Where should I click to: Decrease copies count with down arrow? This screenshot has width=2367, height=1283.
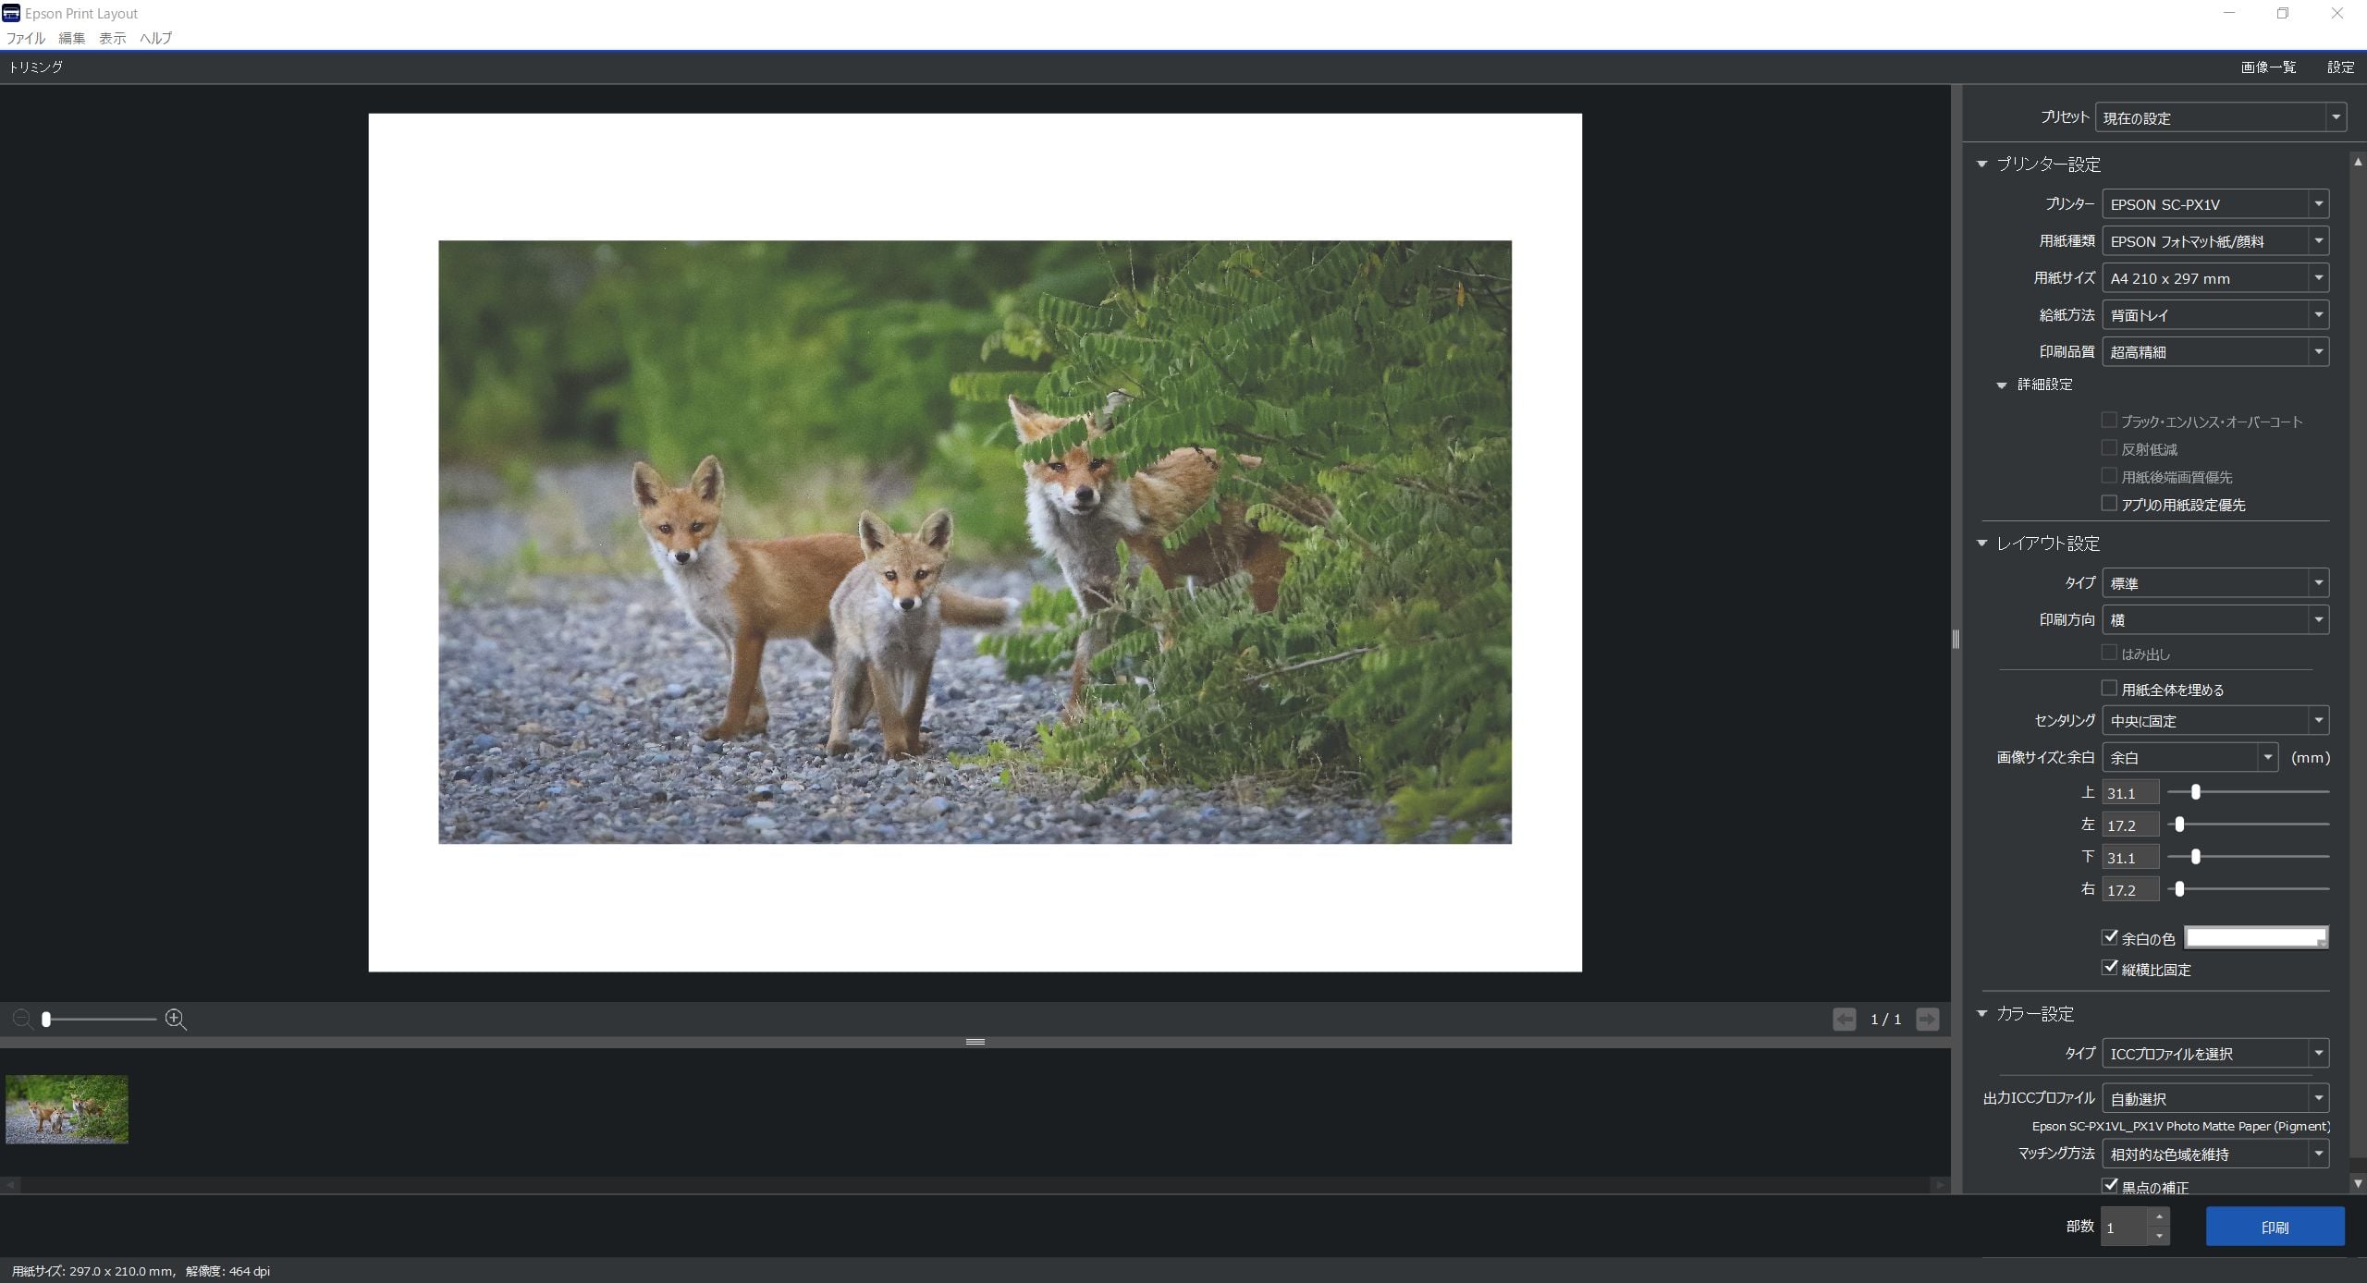coord(2159,1236)
